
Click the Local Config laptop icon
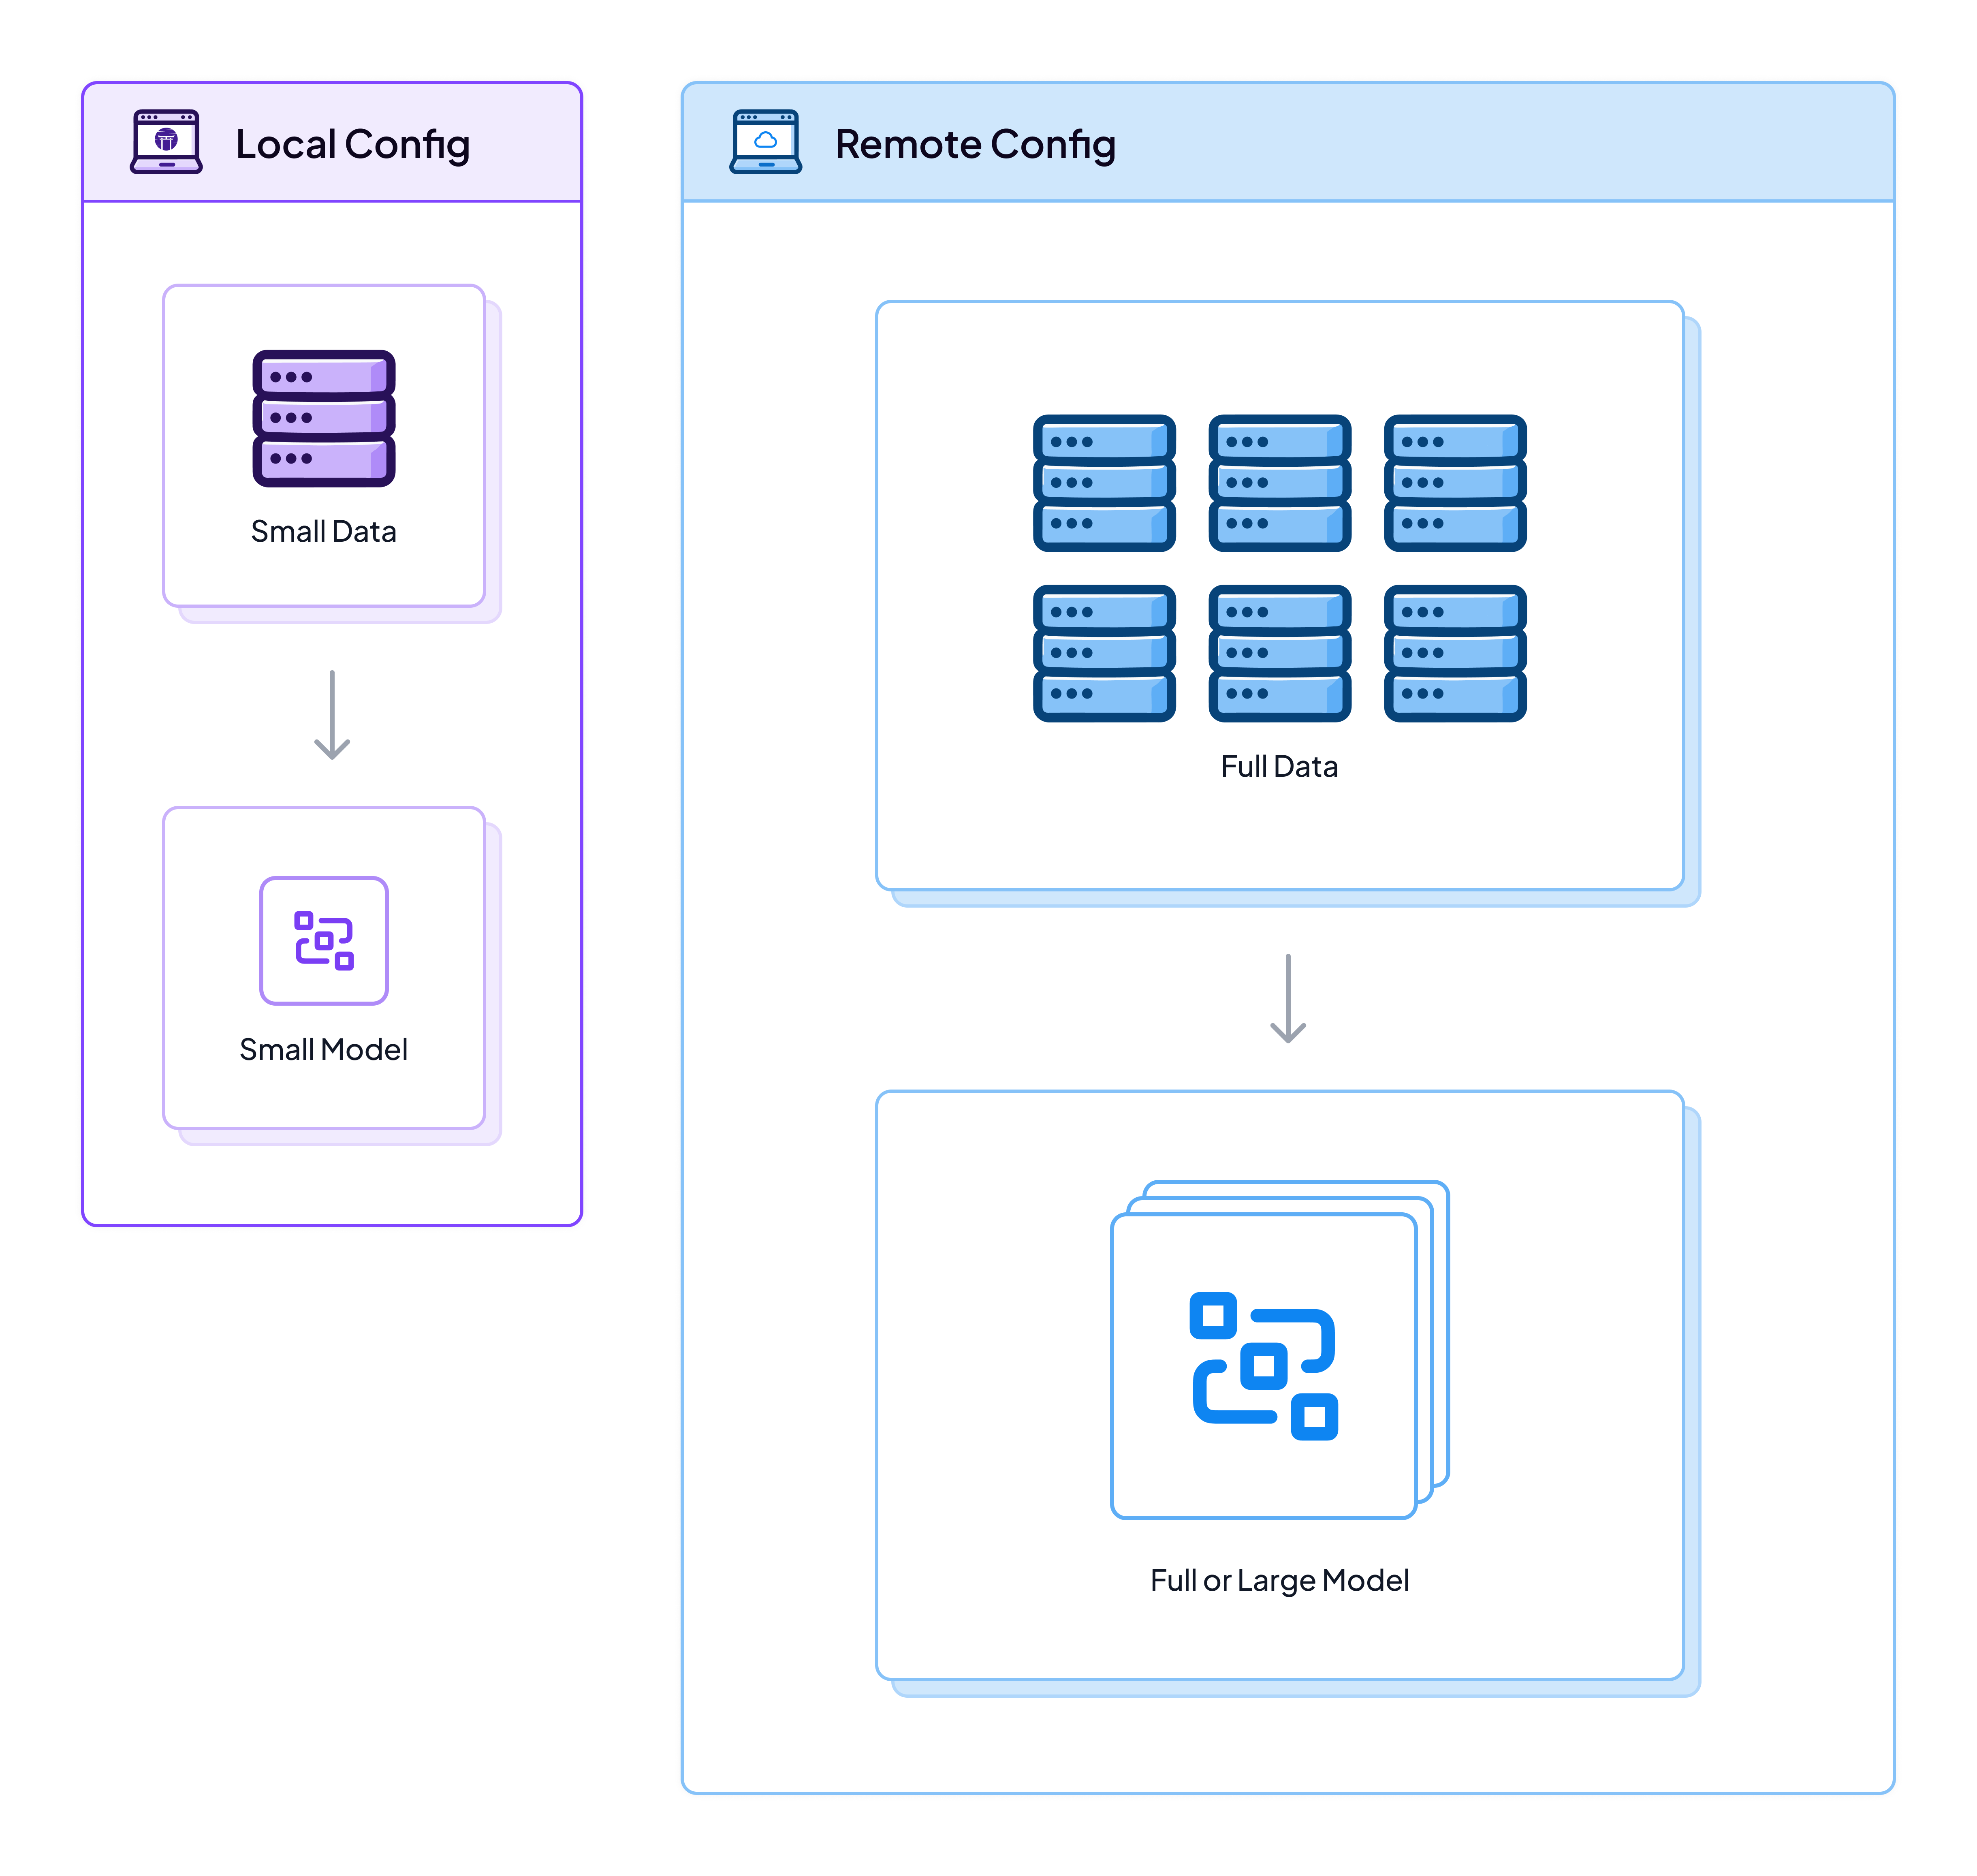(166, 142)
